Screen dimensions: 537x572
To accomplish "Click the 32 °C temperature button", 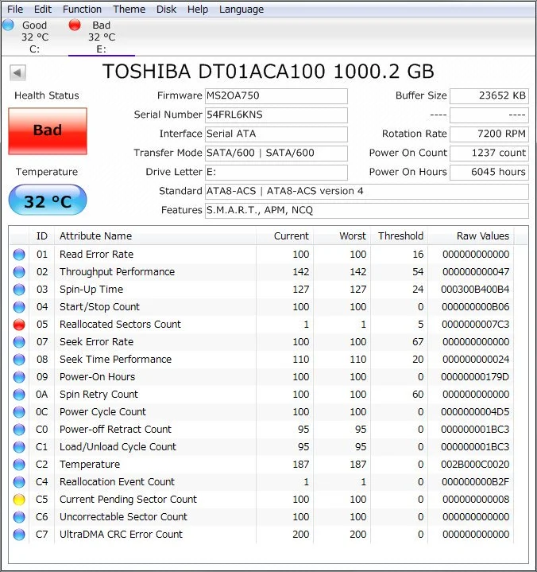I will pyautogui.click(x=48, y=200).
